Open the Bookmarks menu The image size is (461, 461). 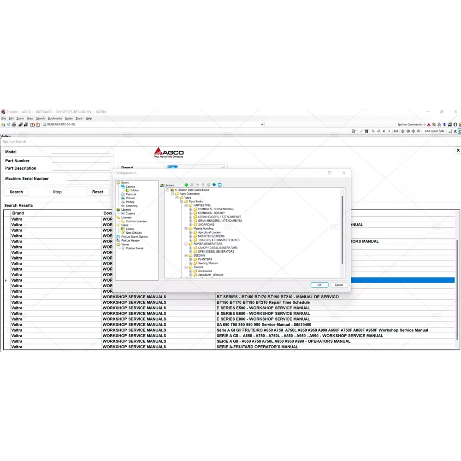pyautogui.click(x=55, y=118)
